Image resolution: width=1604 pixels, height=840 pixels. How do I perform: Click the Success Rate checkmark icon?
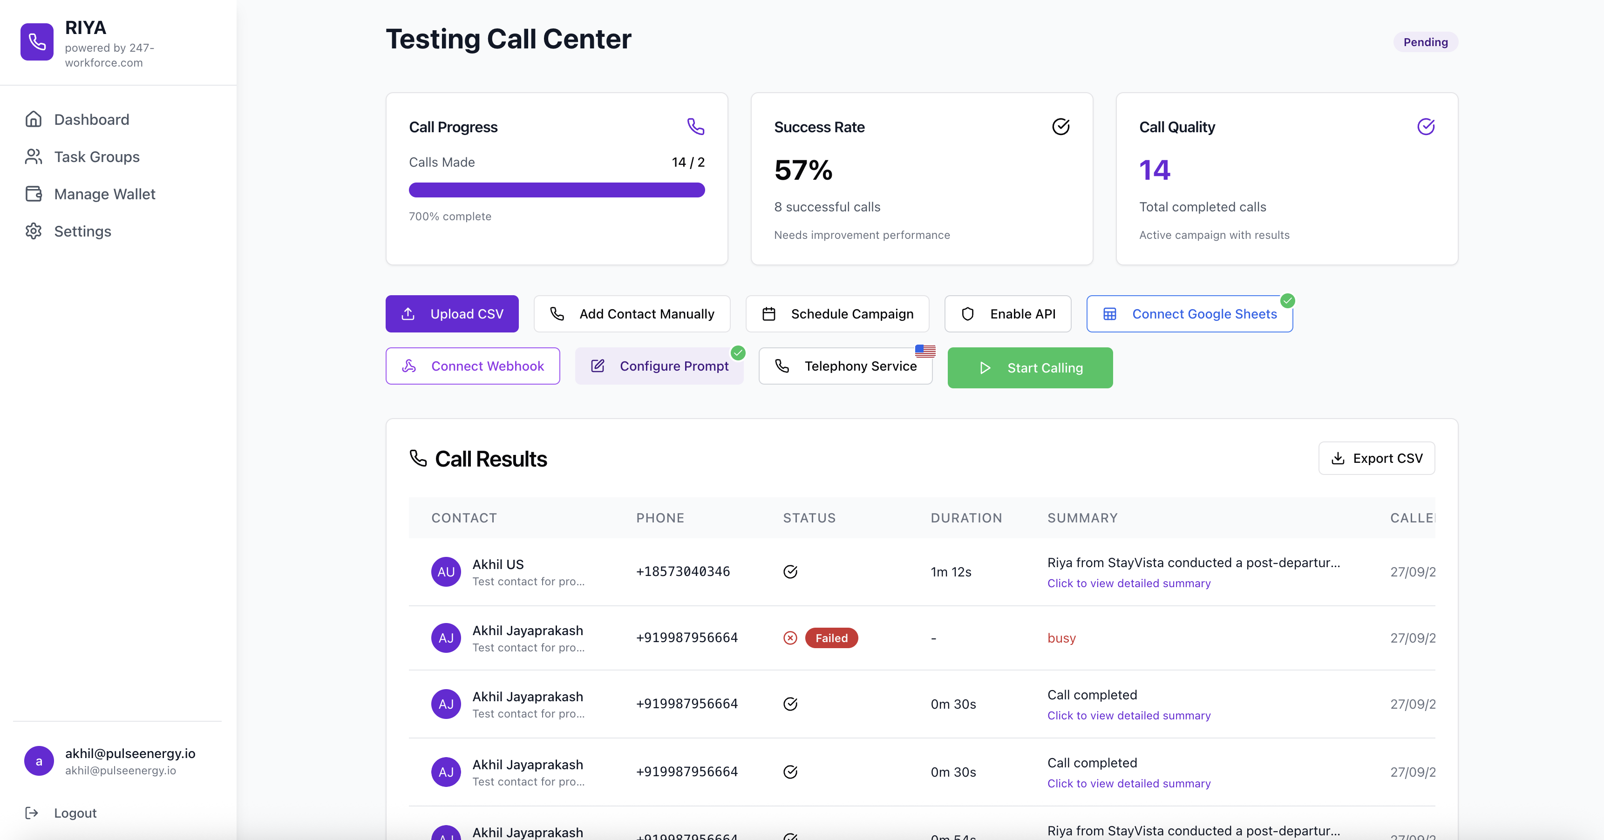[x=1060, y=126]
